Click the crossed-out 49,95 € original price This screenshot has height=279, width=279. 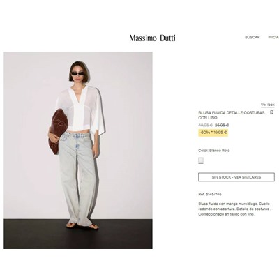click(205, 126)
